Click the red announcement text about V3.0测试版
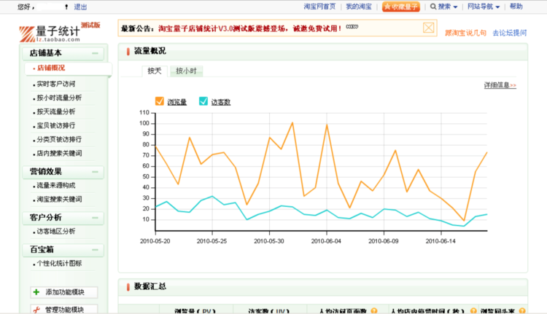Viewport: 547px width, 314px height. [249, 28]
